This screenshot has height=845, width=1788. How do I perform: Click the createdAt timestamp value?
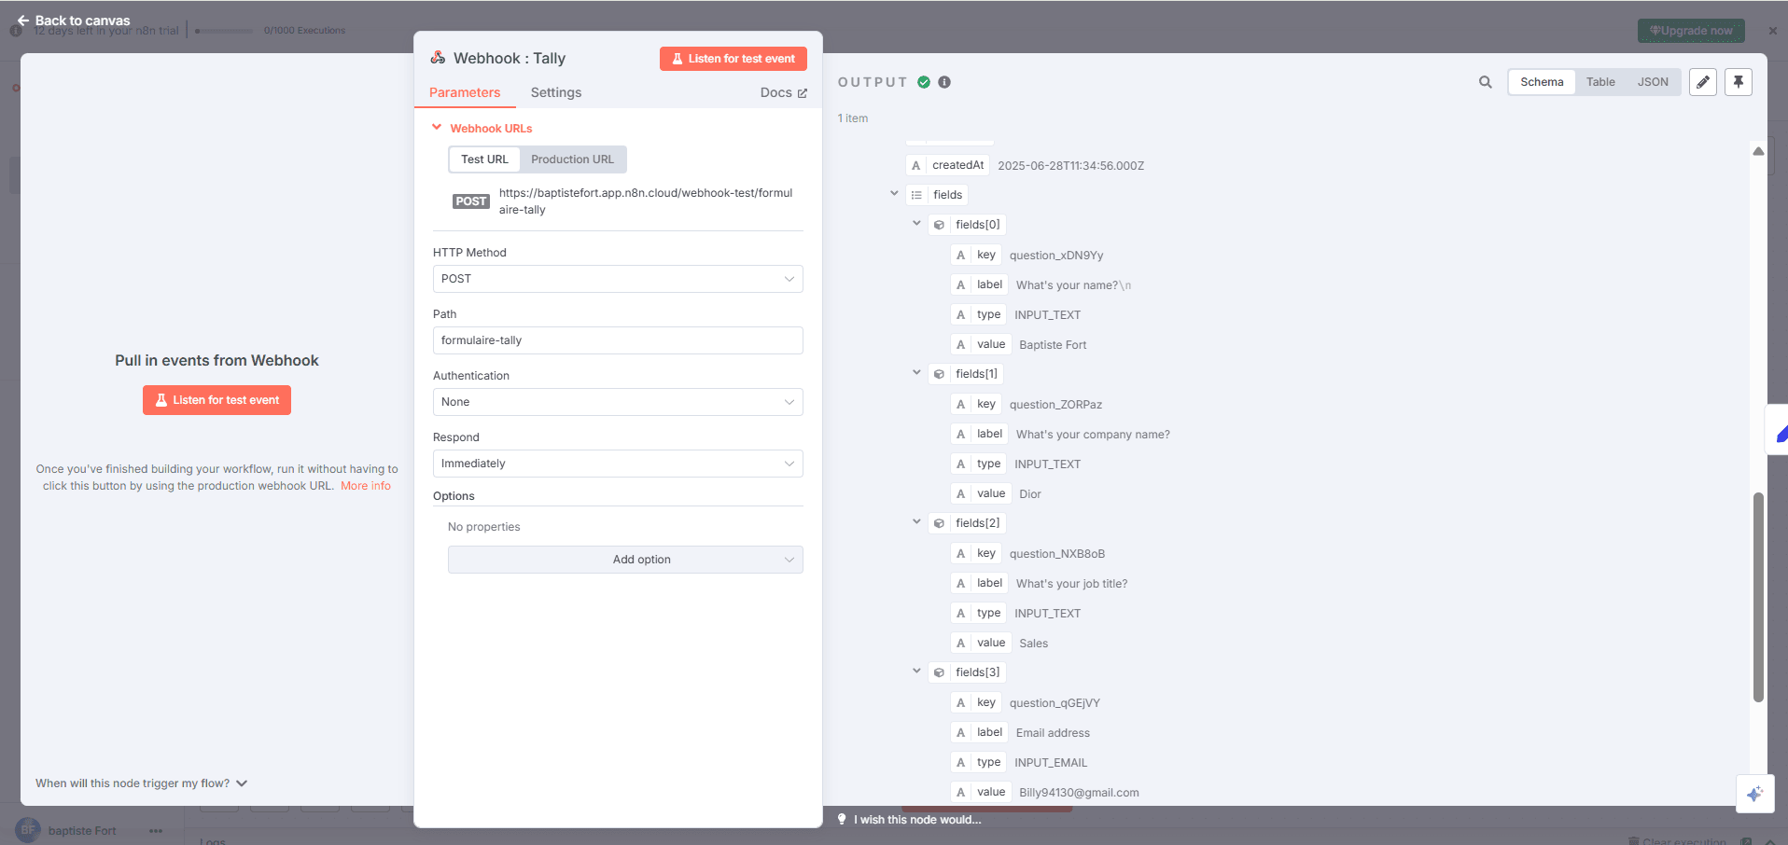(x=1070, y=166)
